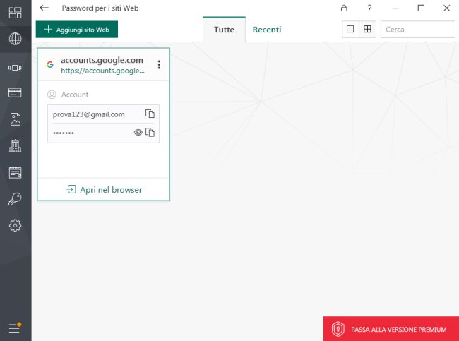This screenshot has width=459, height=341.
Task: Select the accounts.google.com entry title
Action: (102, 60)
